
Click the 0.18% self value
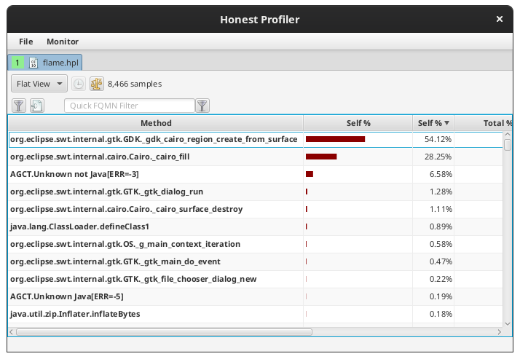(x=441, y=315)
